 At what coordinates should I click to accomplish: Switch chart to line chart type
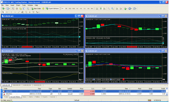coord(104,9)
